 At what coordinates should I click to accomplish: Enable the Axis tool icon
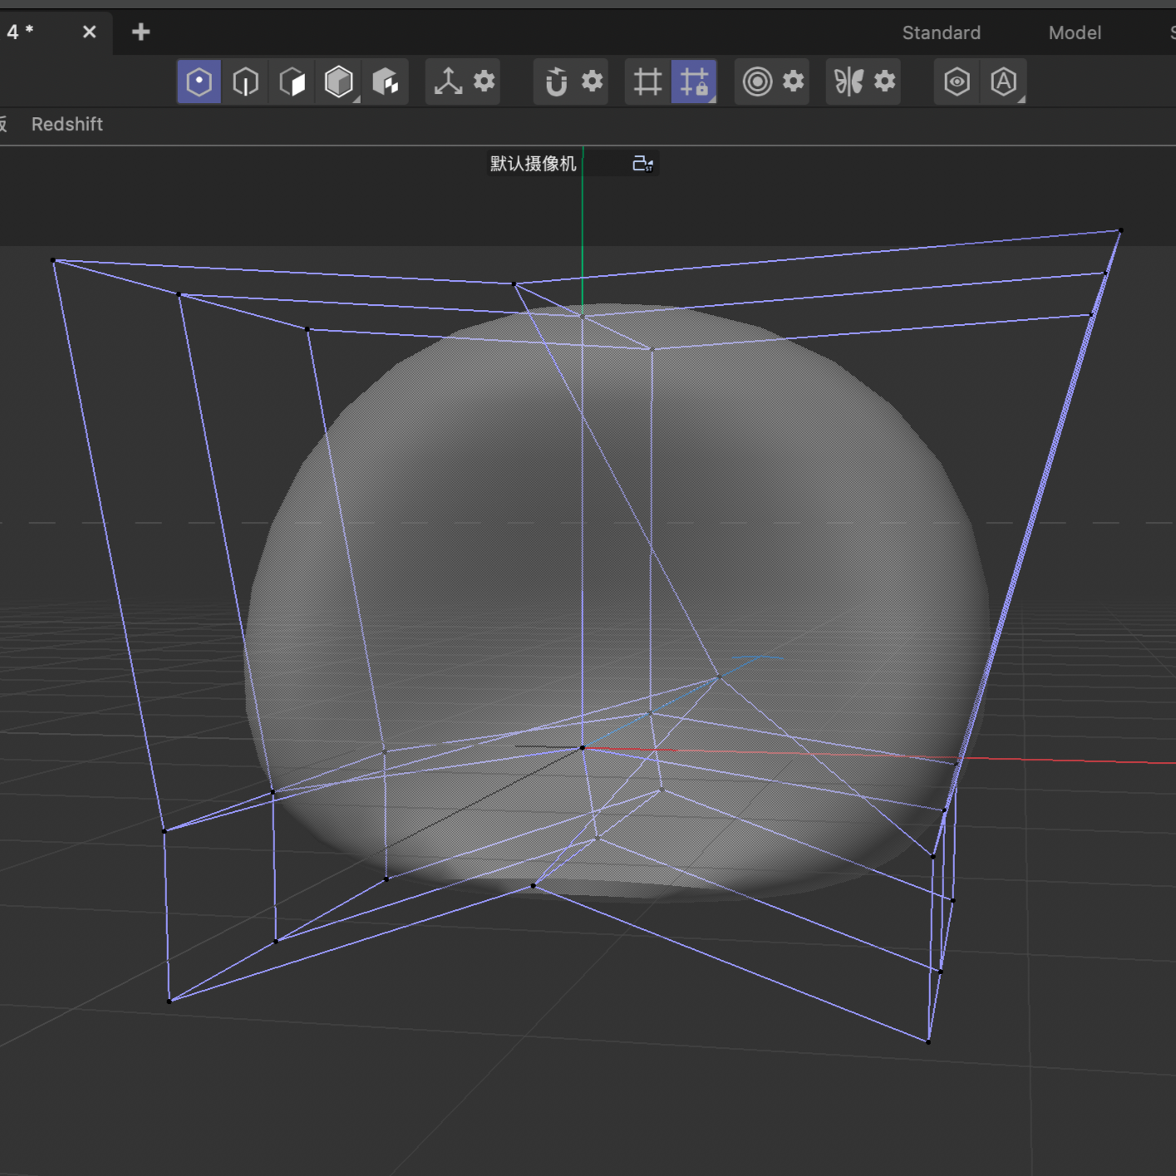448,81
